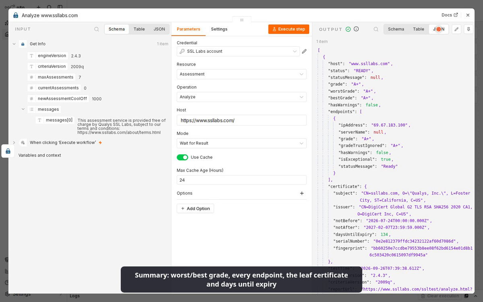483x302 pixels.
Task: Click the Add Option button
Action: (x=195, y=209)
